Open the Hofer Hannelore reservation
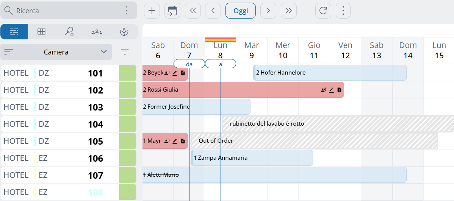 tap(330, 73)
